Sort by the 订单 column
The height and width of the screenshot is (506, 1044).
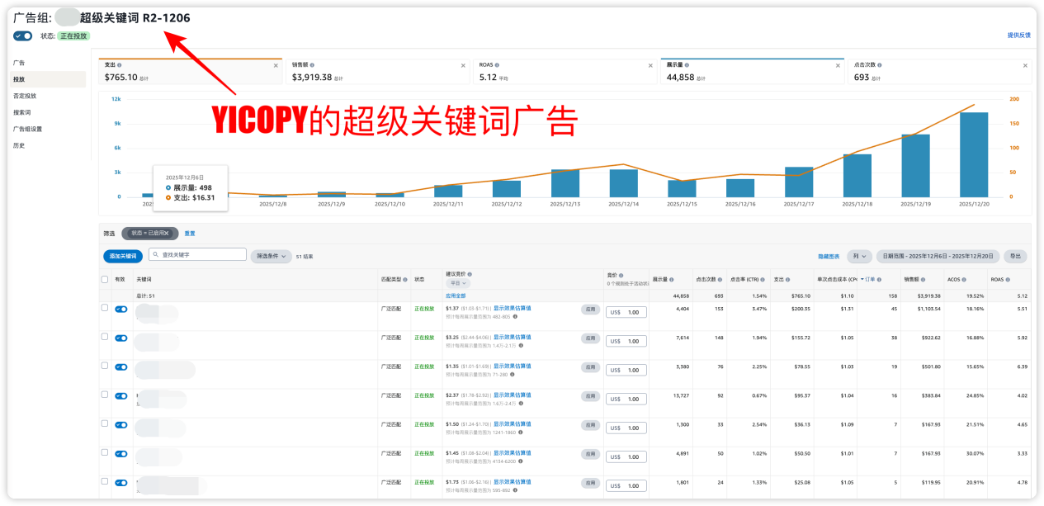(870, 280)
